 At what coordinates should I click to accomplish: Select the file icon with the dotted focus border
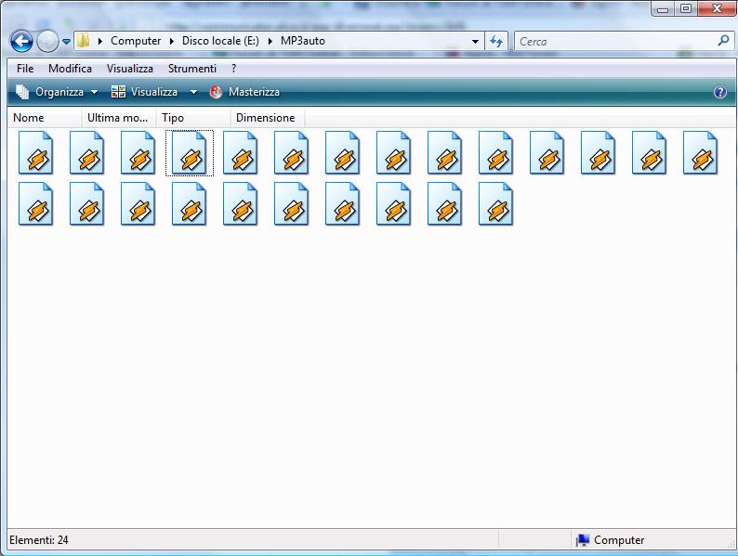tap(190, 152)
